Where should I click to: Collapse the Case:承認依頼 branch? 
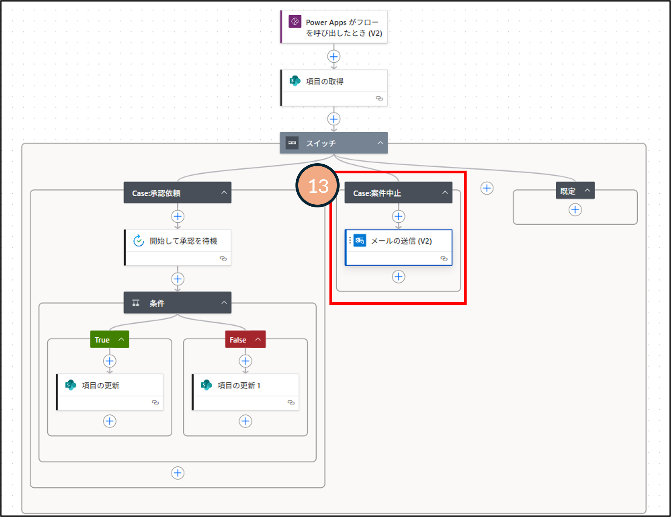(x=224, y=193)
